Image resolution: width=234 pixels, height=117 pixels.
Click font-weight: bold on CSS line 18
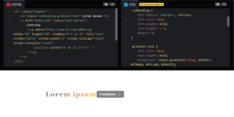tap(153, 56)
